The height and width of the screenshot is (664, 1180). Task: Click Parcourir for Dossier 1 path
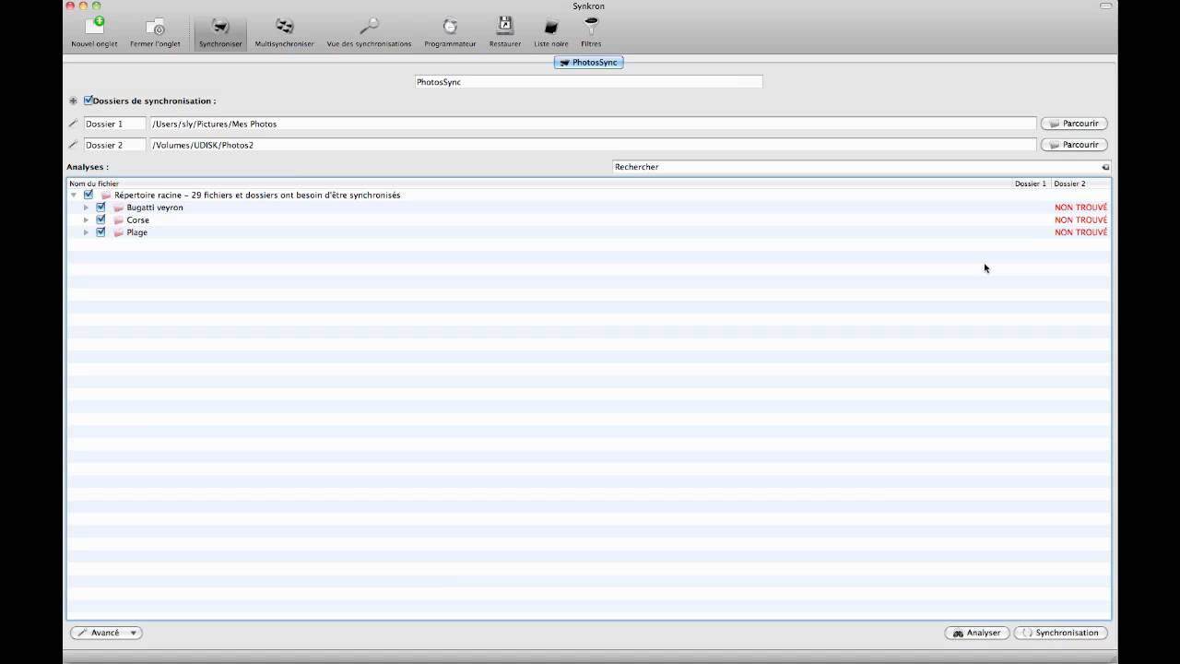pyautogui.click(x=1074, y=124)
